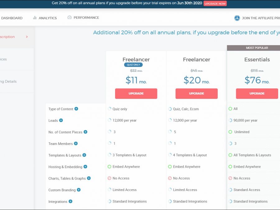Upgrade to the Essentials $76 plan
280x210 pixels.
pyautogui.click(x=257, y=93)
